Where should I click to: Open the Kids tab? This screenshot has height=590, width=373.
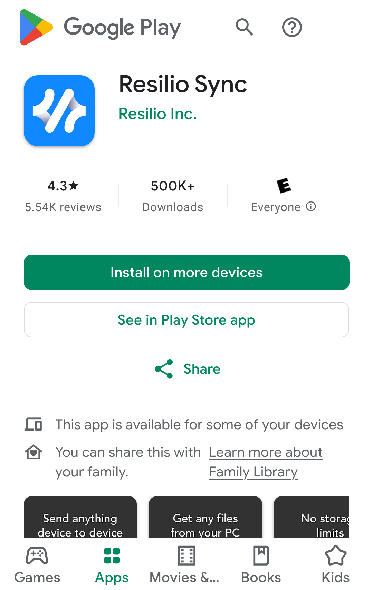pyautogui.click(x=336, y=564)
